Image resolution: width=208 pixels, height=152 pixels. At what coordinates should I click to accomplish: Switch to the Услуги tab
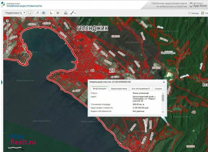(x=158, y=88)
